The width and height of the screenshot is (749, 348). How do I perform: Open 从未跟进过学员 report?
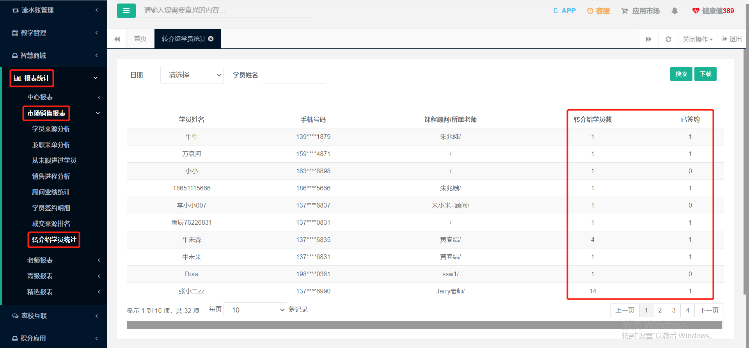pos(54,160)
